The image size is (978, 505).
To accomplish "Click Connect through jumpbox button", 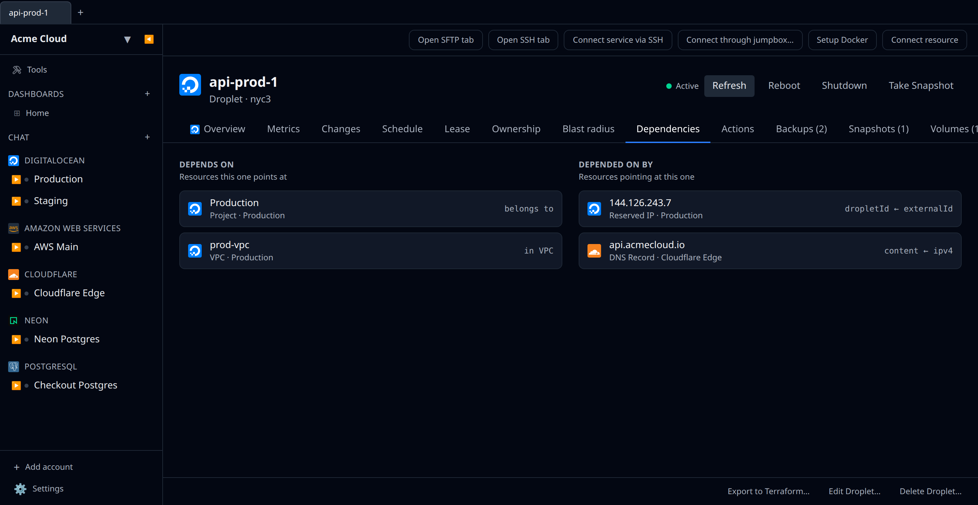I will click(740, 40).
